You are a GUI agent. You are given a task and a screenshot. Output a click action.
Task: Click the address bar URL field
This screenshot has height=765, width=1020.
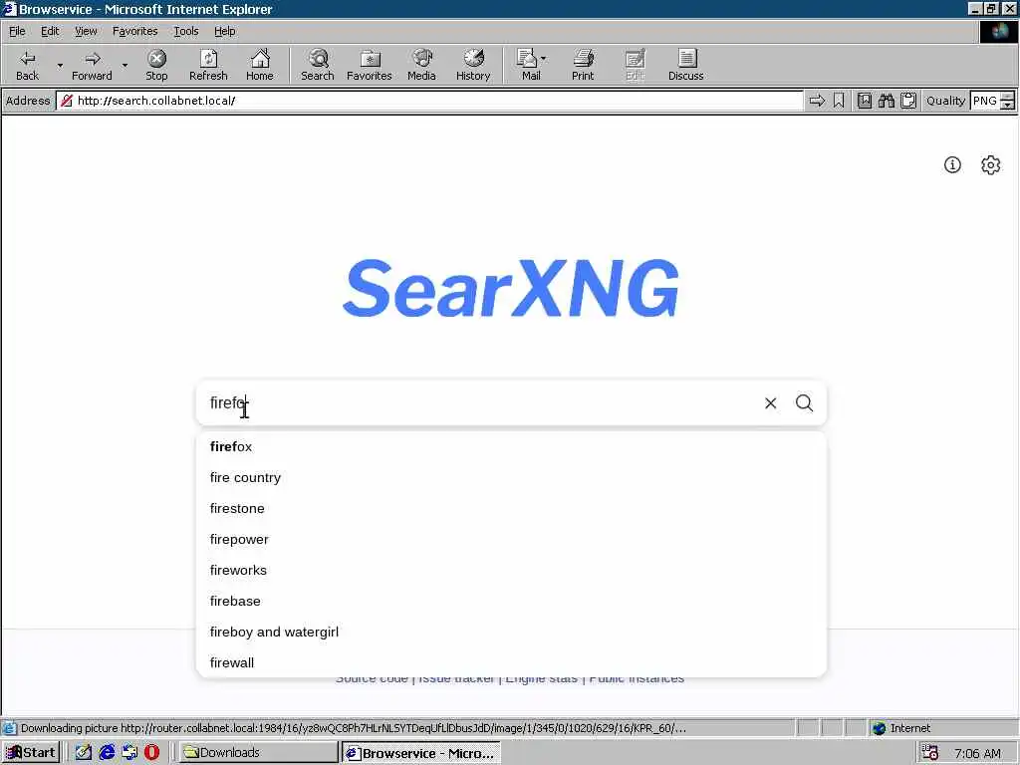429,101
